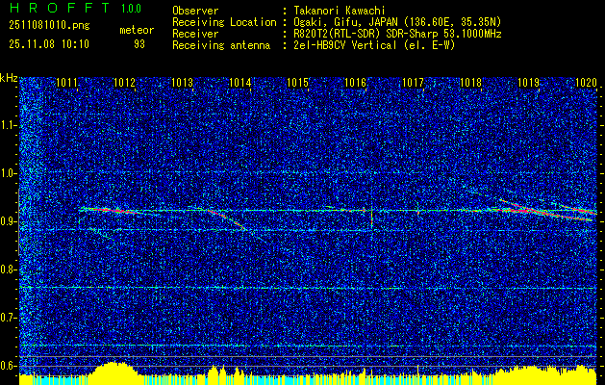Click the 1.0 kHz axis label
This screenshot has width=605, height=385.
[8, 174]
